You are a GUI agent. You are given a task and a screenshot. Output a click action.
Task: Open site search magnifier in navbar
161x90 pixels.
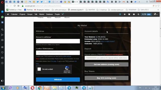[x=138, y=14]
